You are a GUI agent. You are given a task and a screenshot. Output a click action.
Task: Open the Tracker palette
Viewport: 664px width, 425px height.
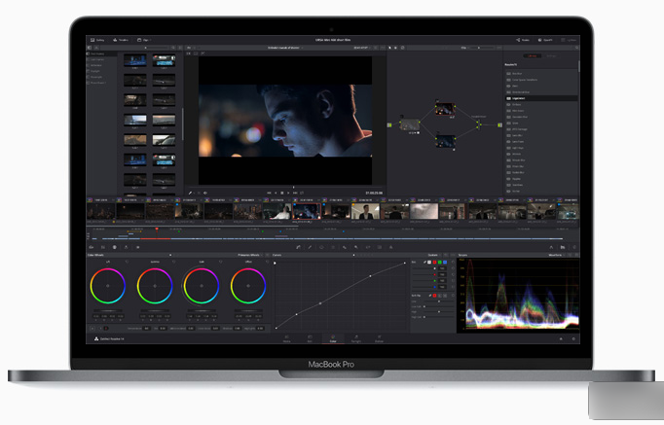[x=333, y=247]
